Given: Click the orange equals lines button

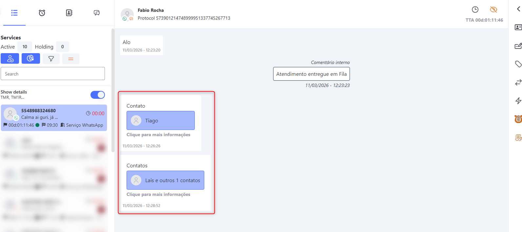Looking at the screenshot, I should click(x=71, y=59).
